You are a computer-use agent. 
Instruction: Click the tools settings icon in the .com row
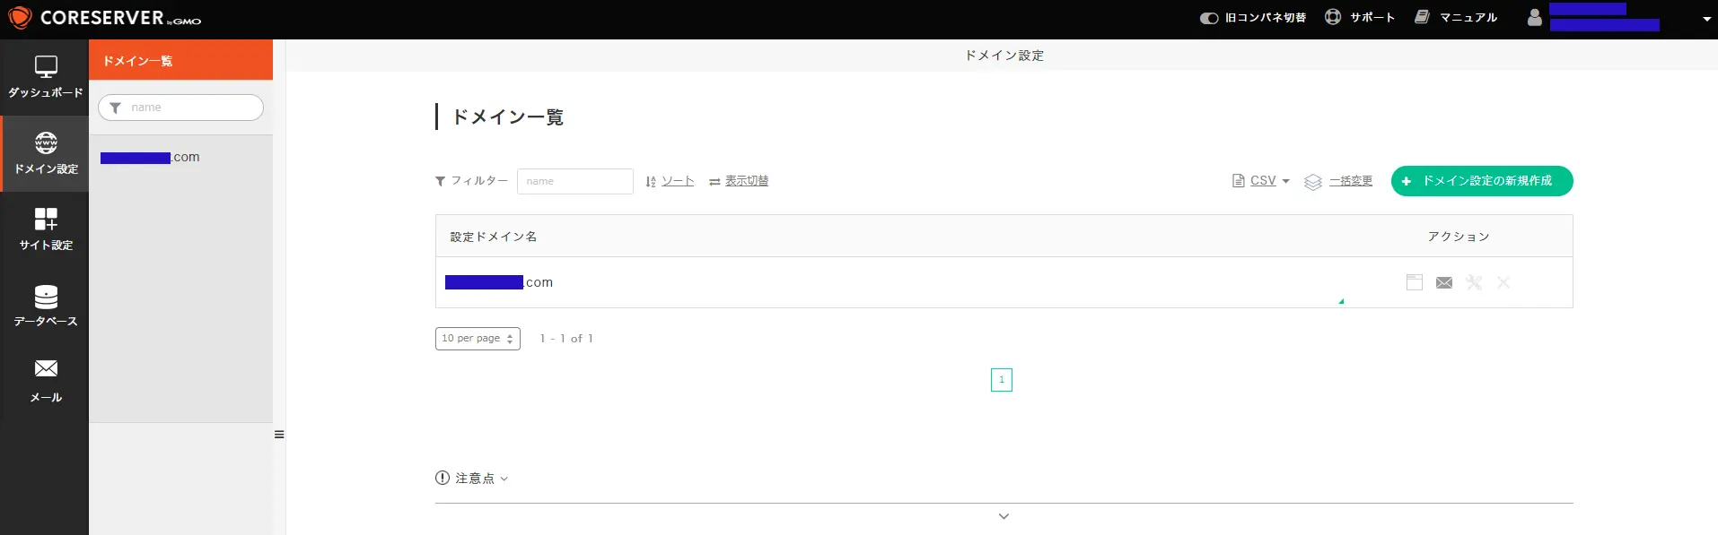(x=1474, y=282)
